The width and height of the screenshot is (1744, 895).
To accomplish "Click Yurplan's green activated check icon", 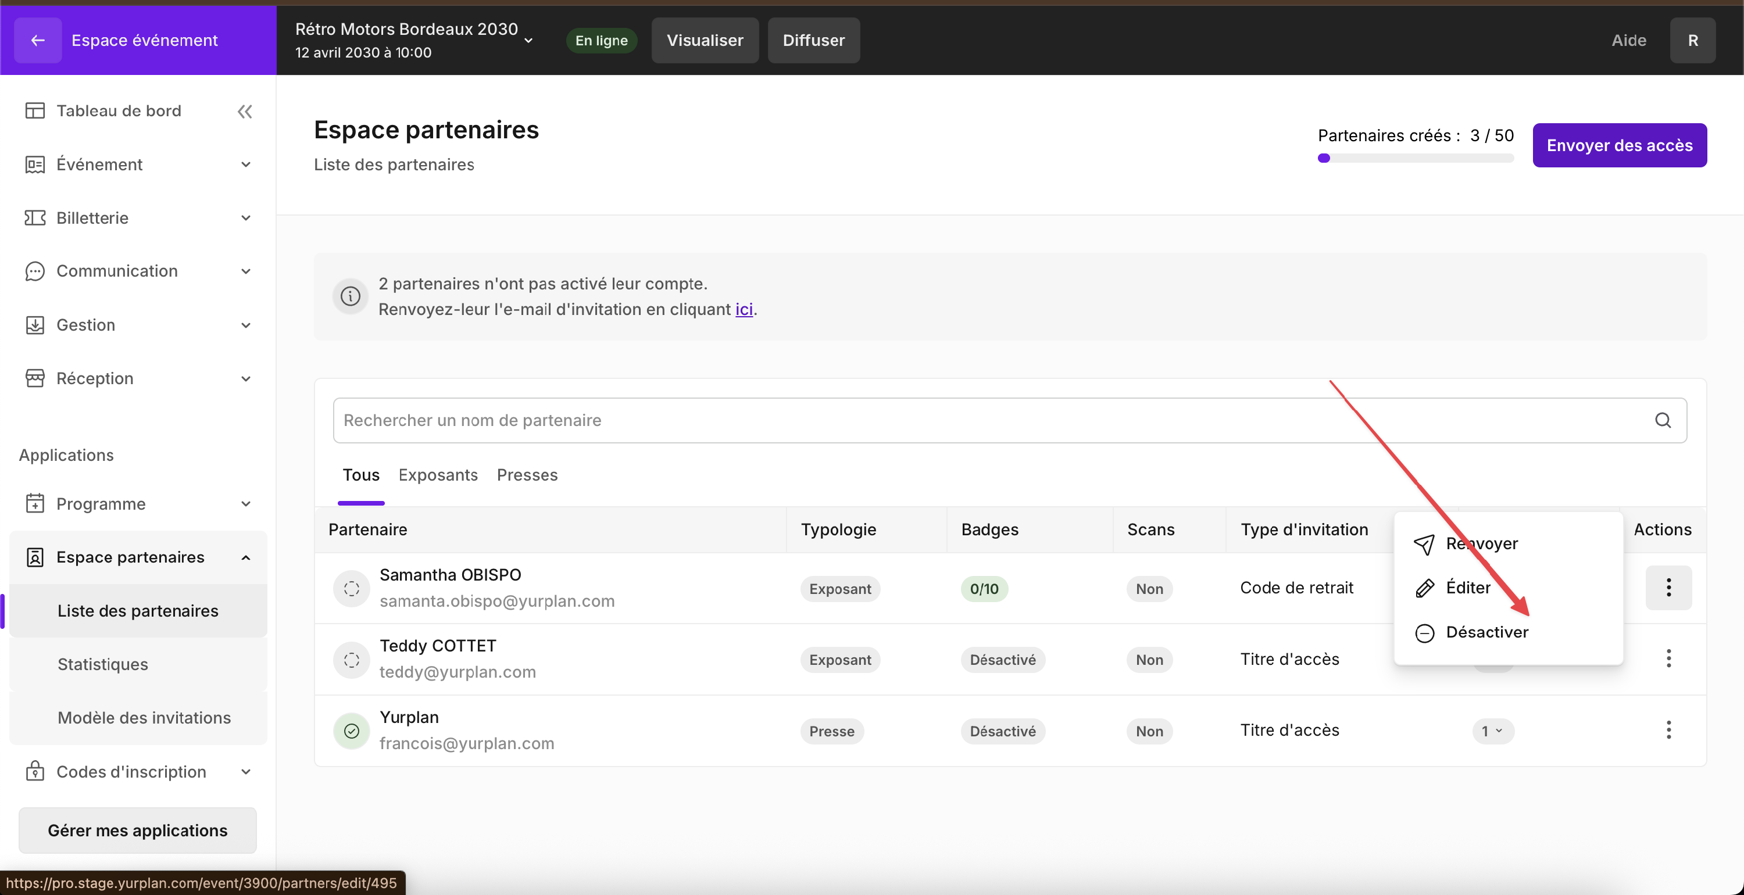I will [351, 731].
